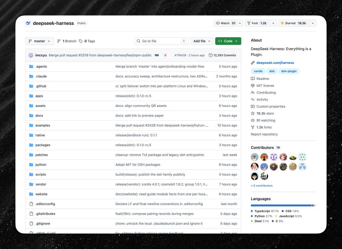Click the red failed-check X icon
This screenshot has height=249, width=342.
point(165,55)
